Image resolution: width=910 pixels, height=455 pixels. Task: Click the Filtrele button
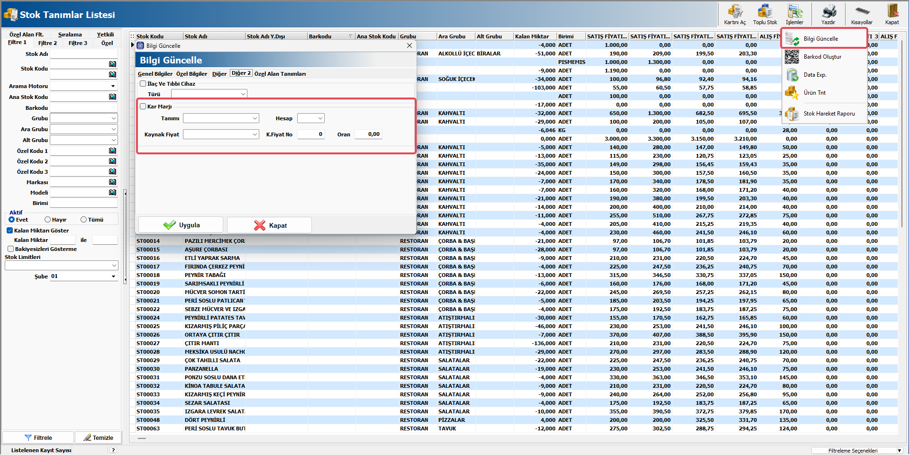tap(38, 437)
